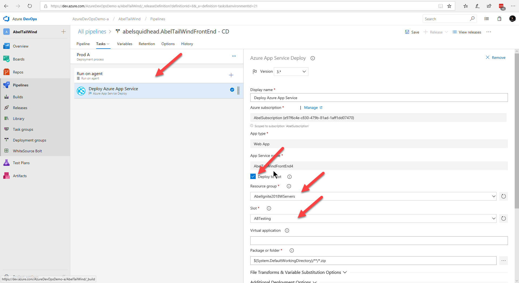Save the release pipeline
The image size is (519, 283).
point(412,32)
